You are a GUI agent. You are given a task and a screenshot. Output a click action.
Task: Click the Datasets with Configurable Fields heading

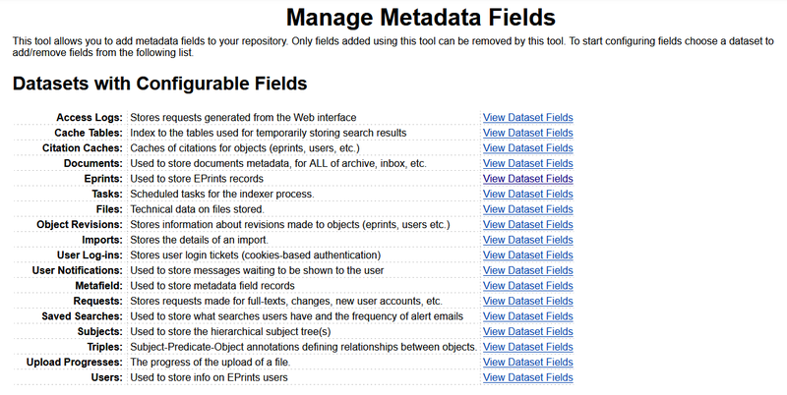(x=160, y=85)
